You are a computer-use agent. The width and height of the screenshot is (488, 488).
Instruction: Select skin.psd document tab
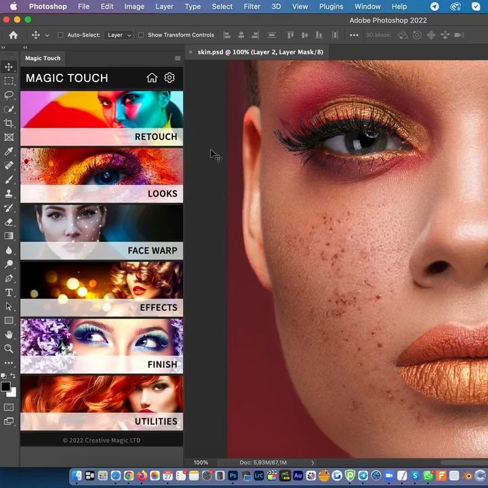260,52
